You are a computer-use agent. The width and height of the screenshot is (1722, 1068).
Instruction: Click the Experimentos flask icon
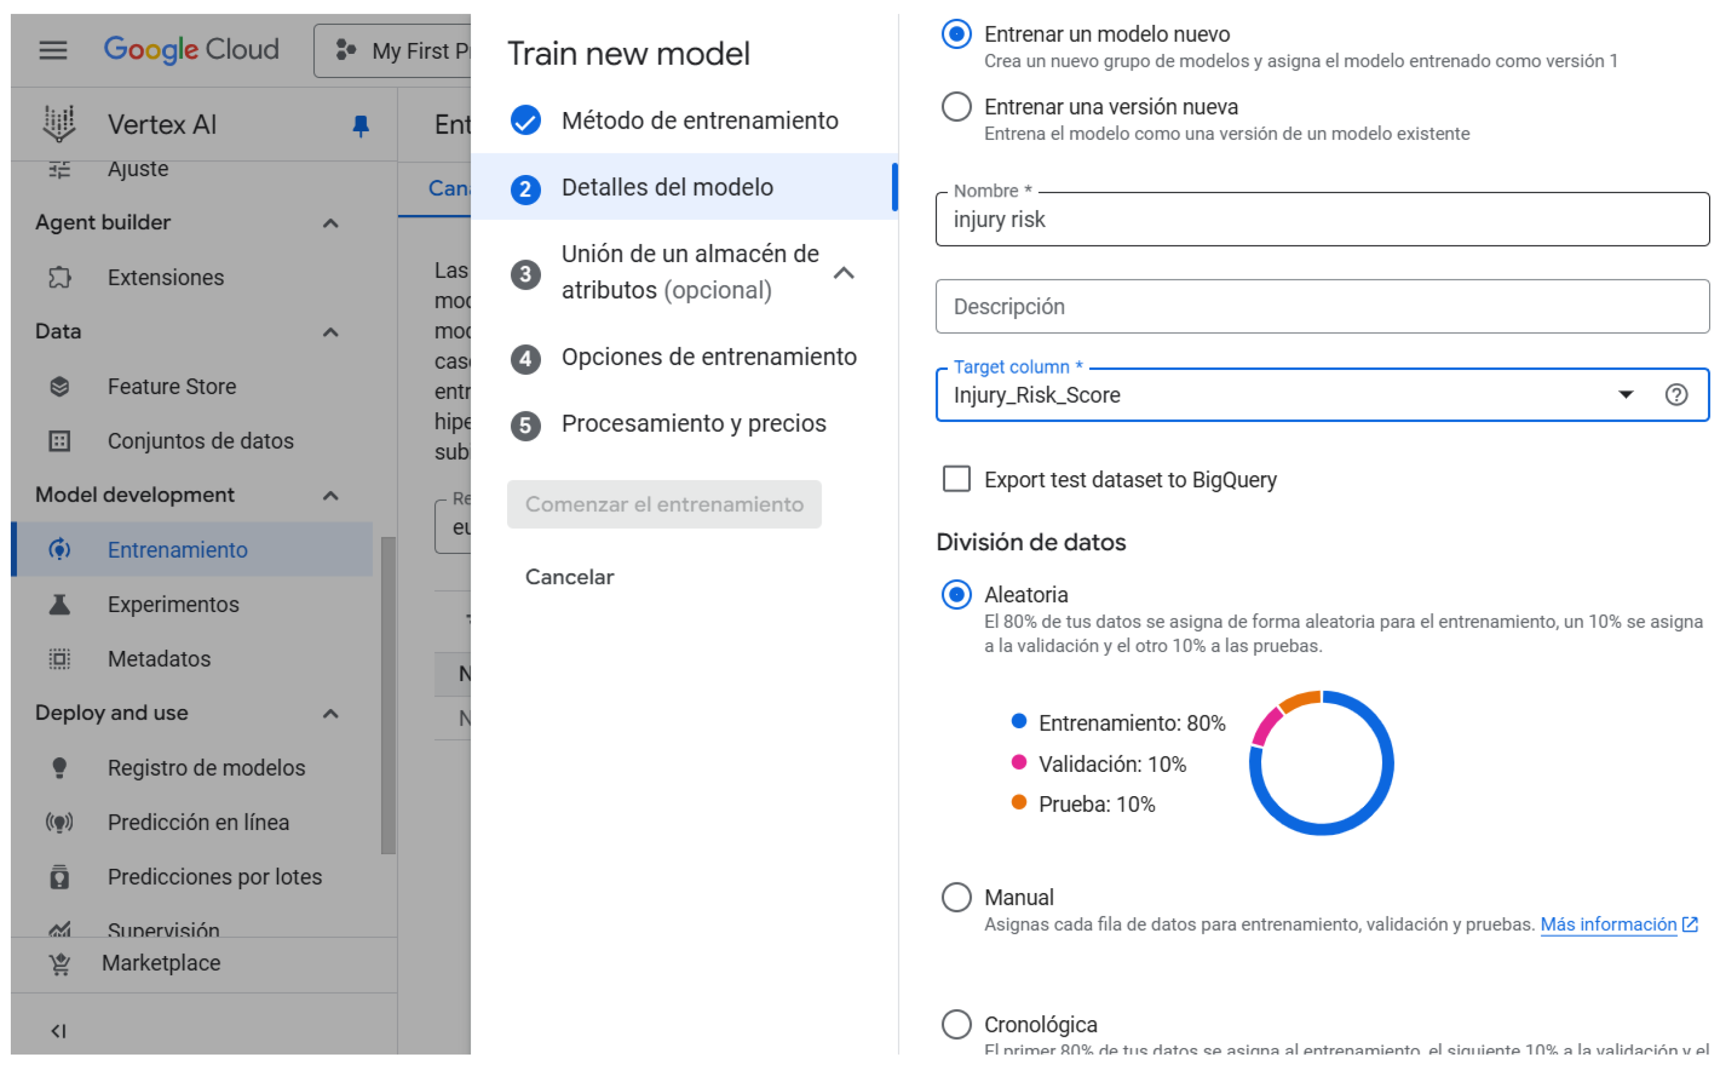(59, 605)
